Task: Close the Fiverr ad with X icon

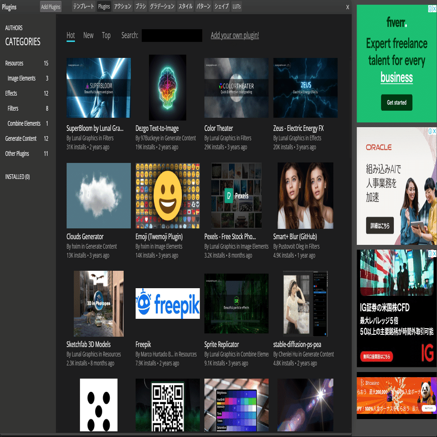Action: pyautogui.click(x=434, y=9)
